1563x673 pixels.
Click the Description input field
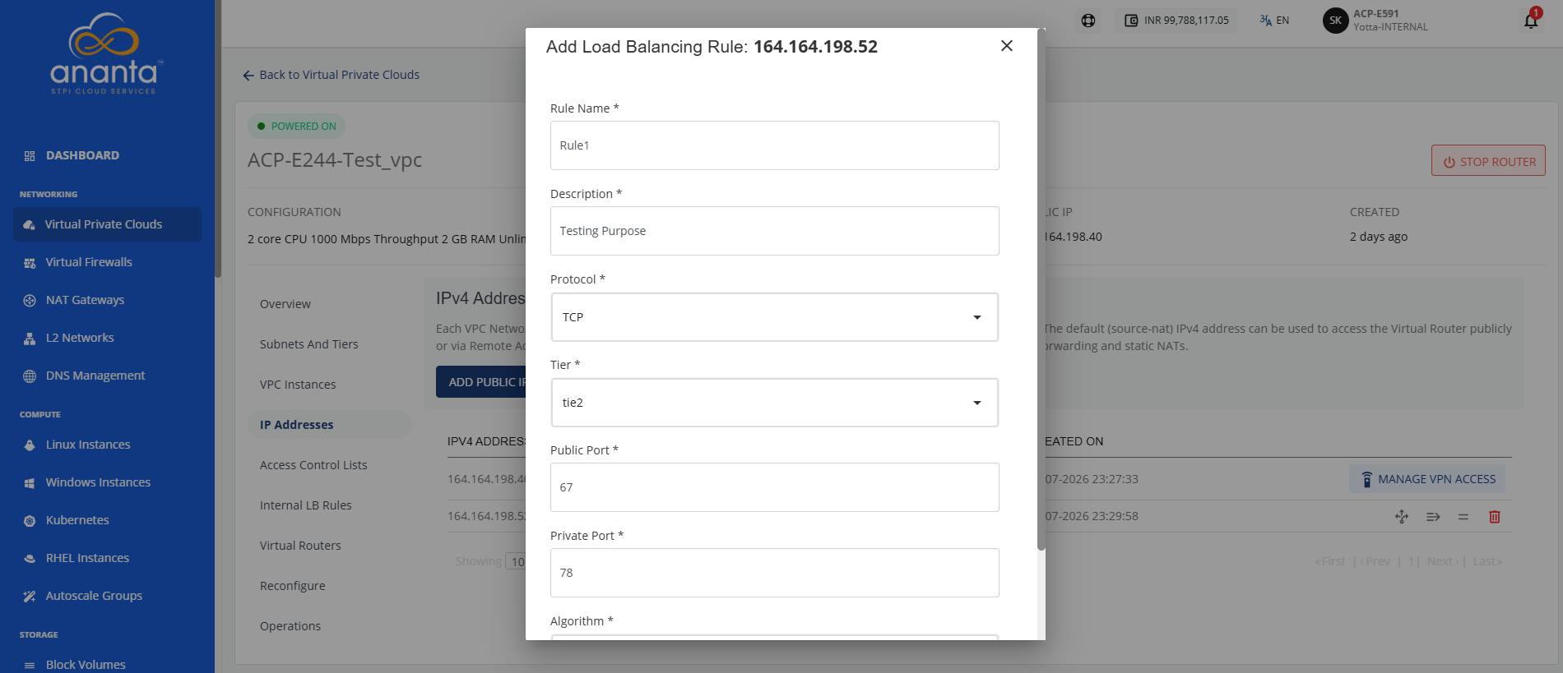click(774, 231)
